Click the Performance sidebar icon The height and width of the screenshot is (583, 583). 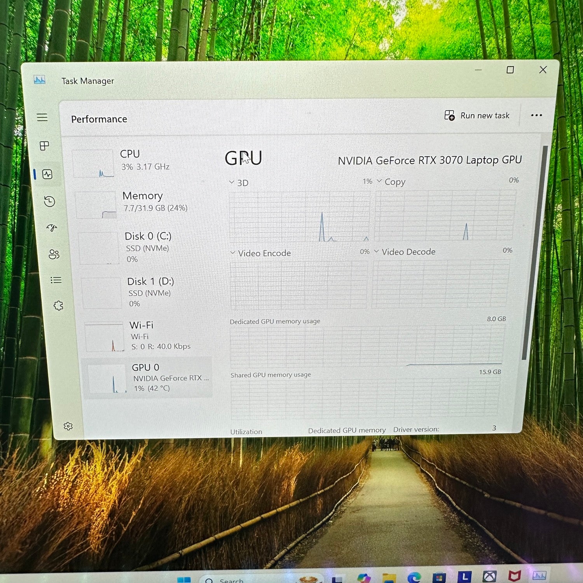point(47,174)
